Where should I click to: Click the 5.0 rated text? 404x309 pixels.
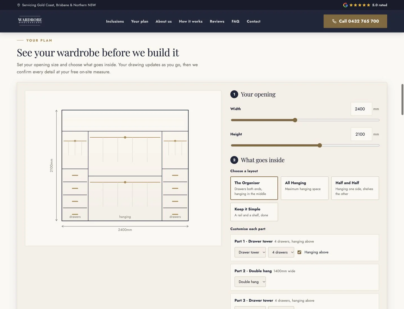(380, 5)
